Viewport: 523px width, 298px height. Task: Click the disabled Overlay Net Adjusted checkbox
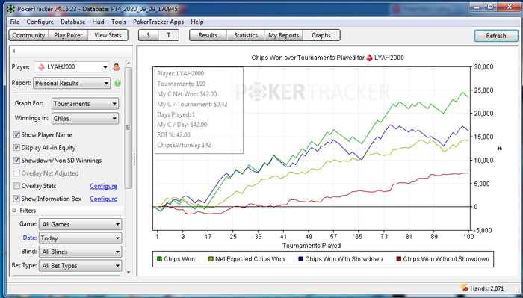[16, 173]
